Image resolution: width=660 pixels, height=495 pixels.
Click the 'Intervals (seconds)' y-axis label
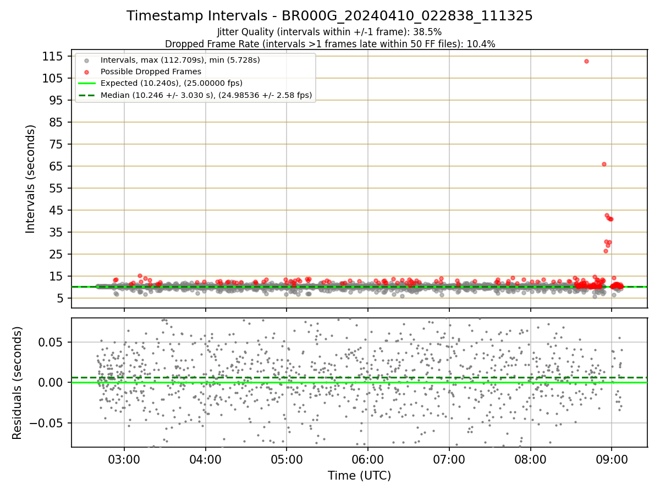tap(31, 179)
